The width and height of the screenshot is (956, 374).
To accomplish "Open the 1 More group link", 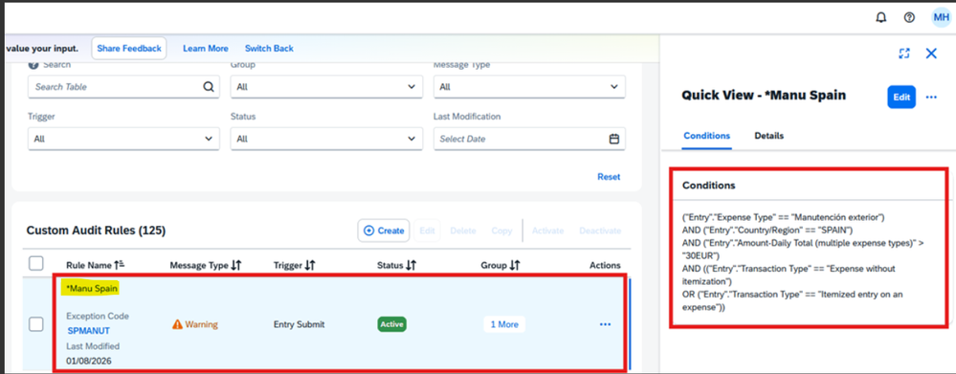I will [504, 324].
